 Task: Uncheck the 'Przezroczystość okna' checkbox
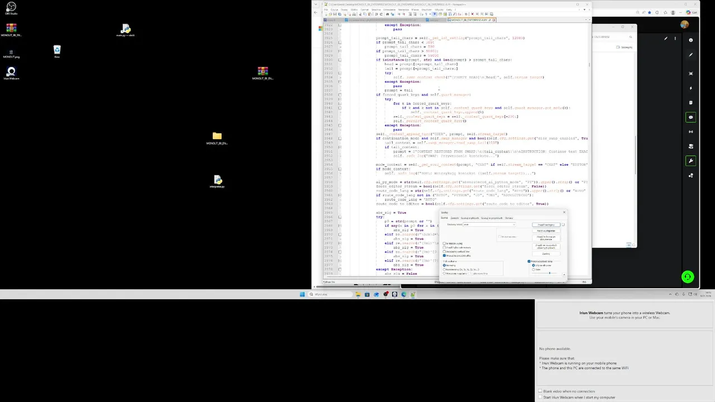tap(529, 261)
